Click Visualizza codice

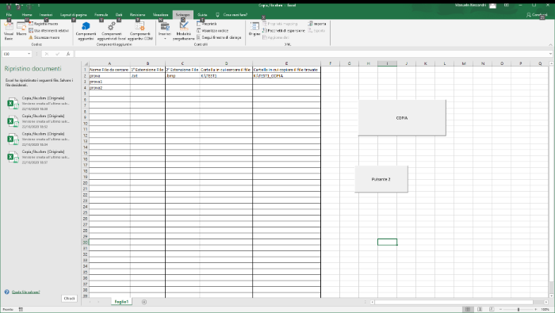pyautogui.click(x=212, y=30)
